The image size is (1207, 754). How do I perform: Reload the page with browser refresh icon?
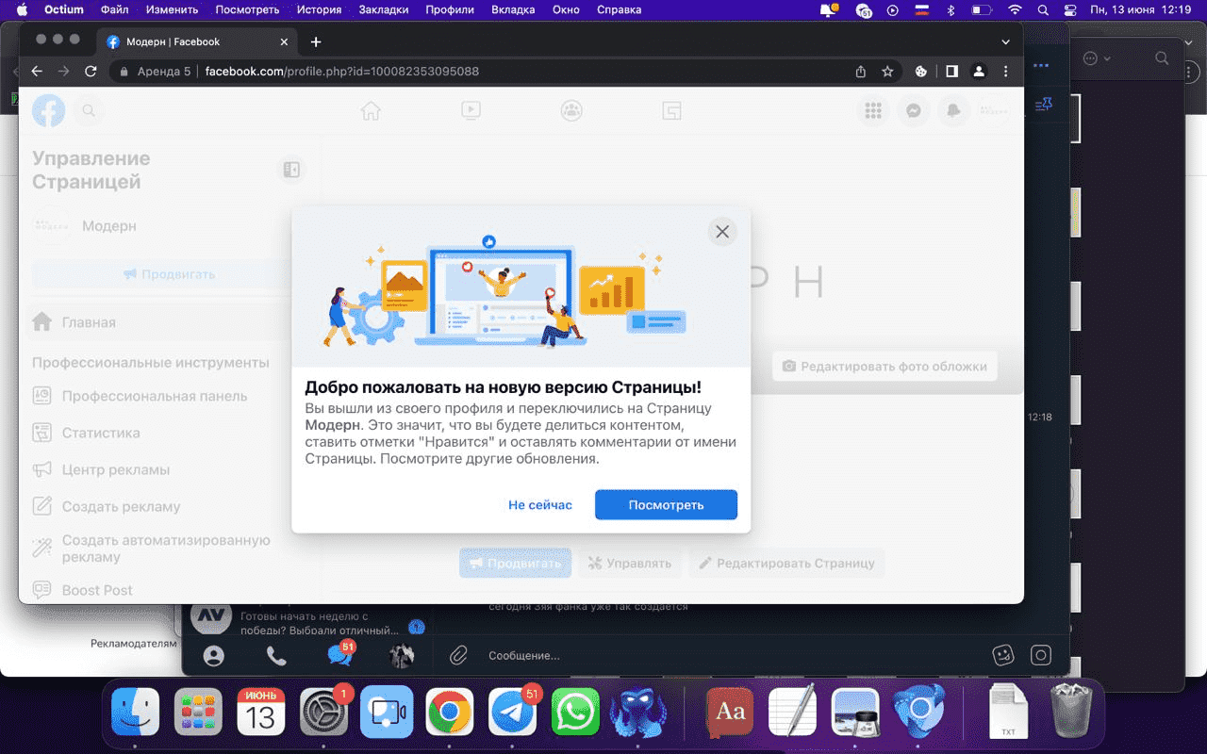(91, 72)
